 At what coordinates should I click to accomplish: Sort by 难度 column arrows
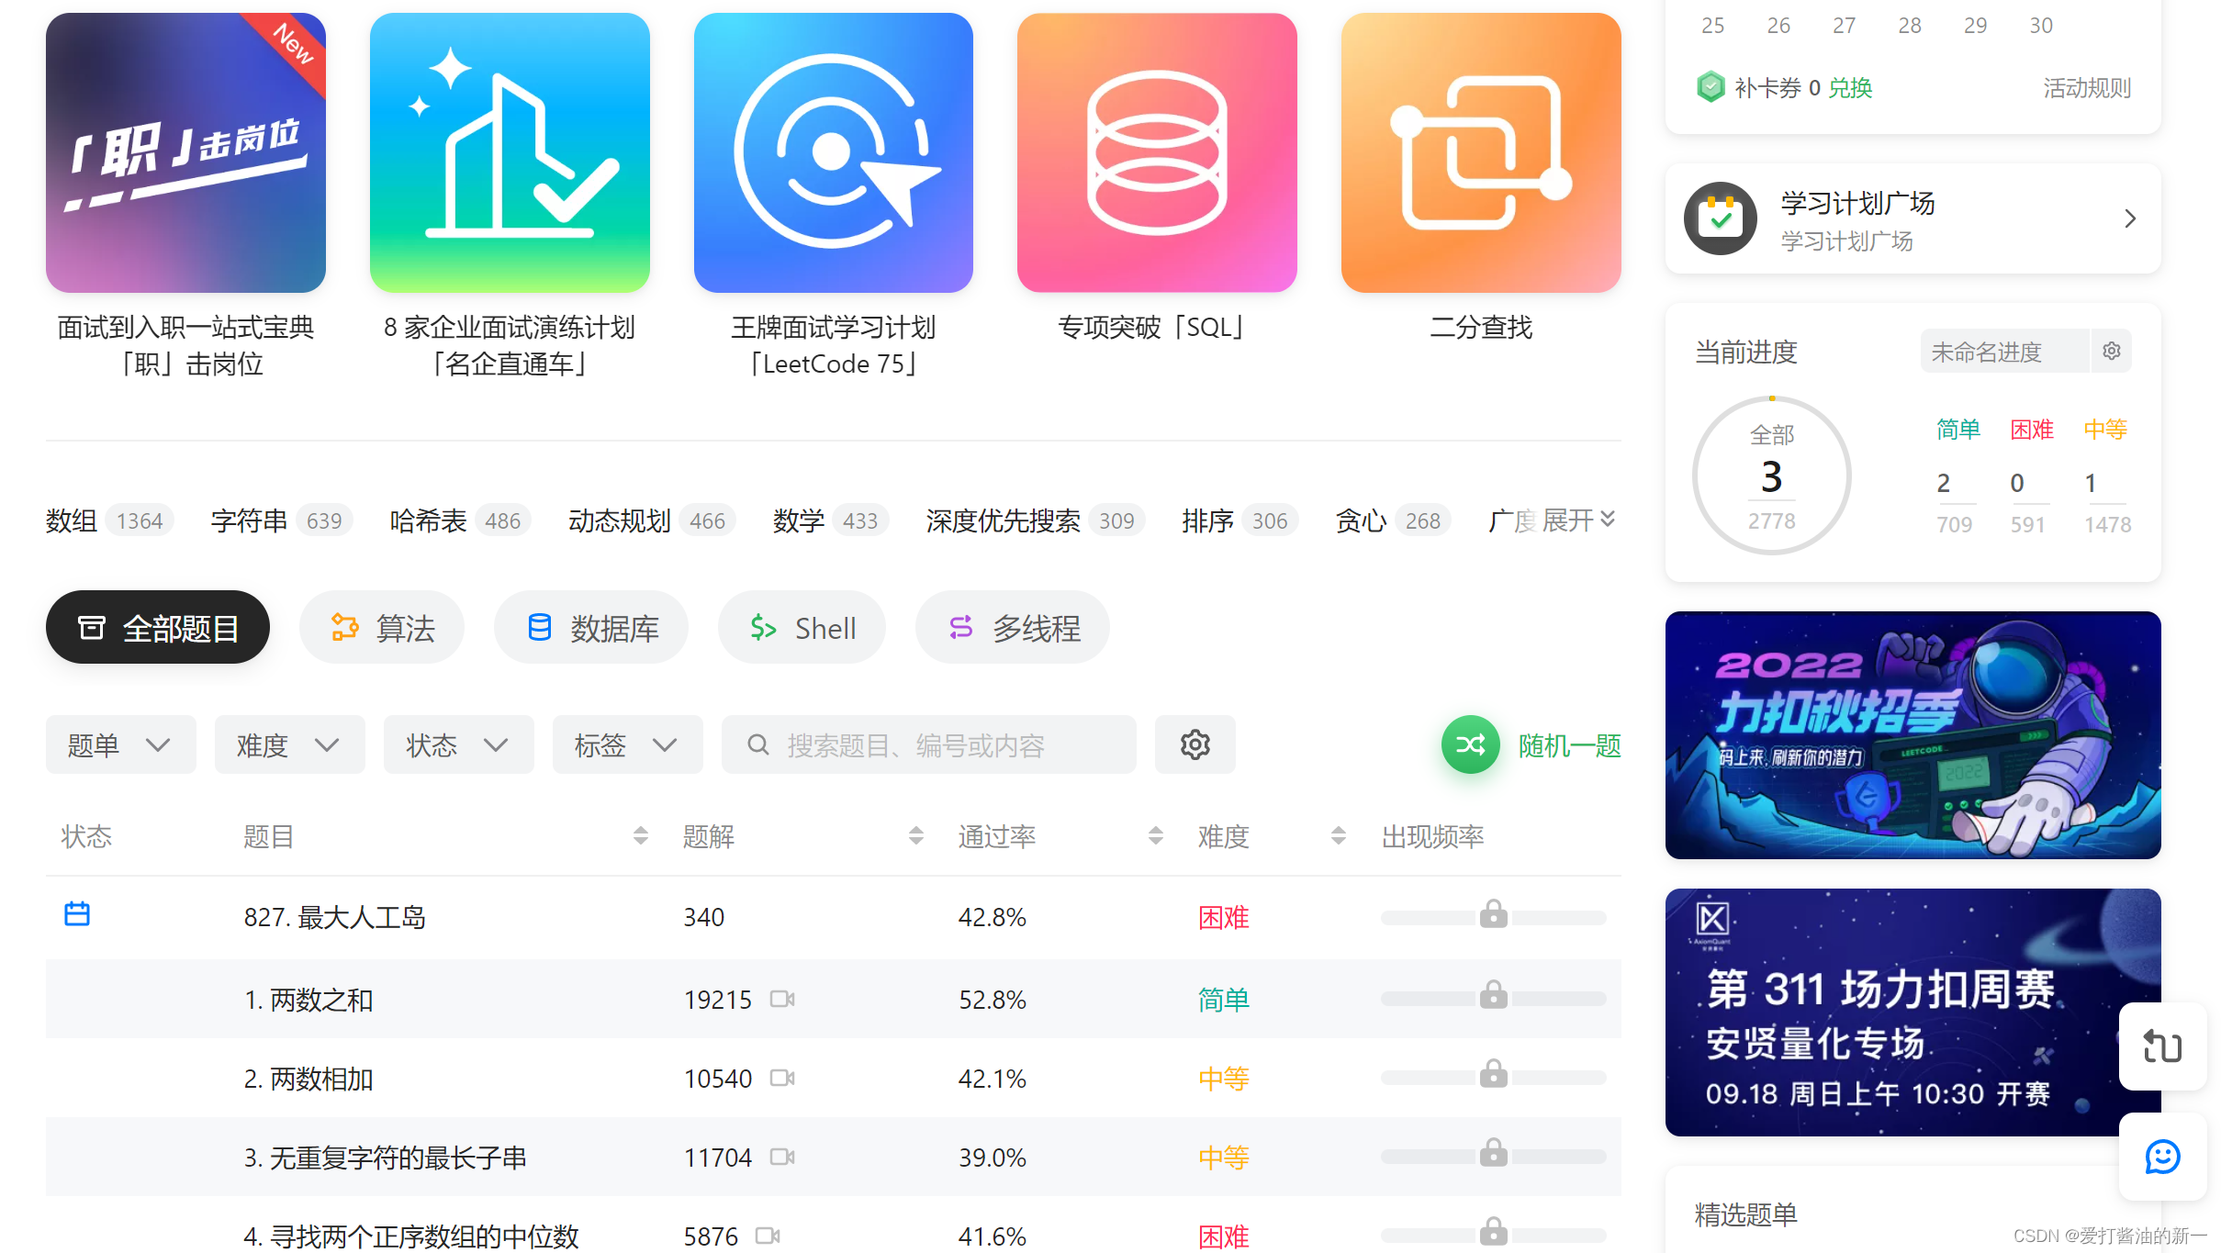click(x=1339, y=835)
